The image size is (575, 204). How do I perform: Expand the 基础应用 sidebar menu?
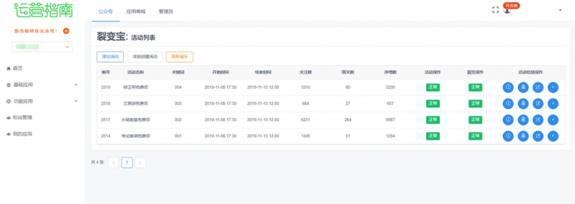point(42,85)
